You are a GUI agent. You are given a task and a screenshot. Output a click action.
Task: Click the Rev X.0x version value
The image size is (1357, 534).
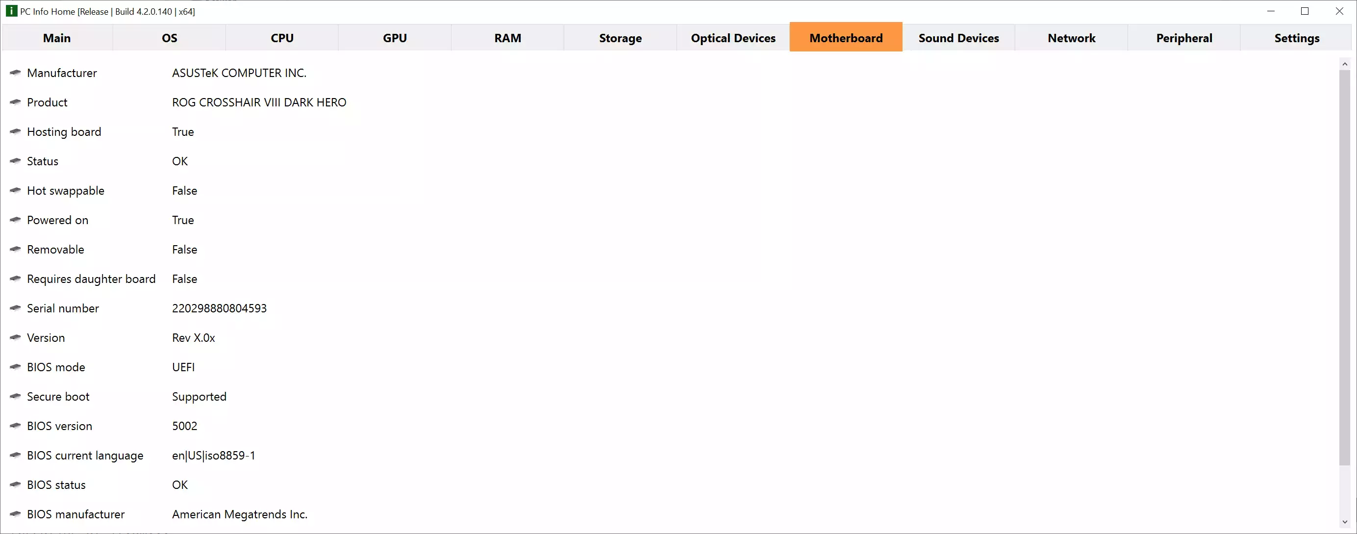(x=193, y=338)
